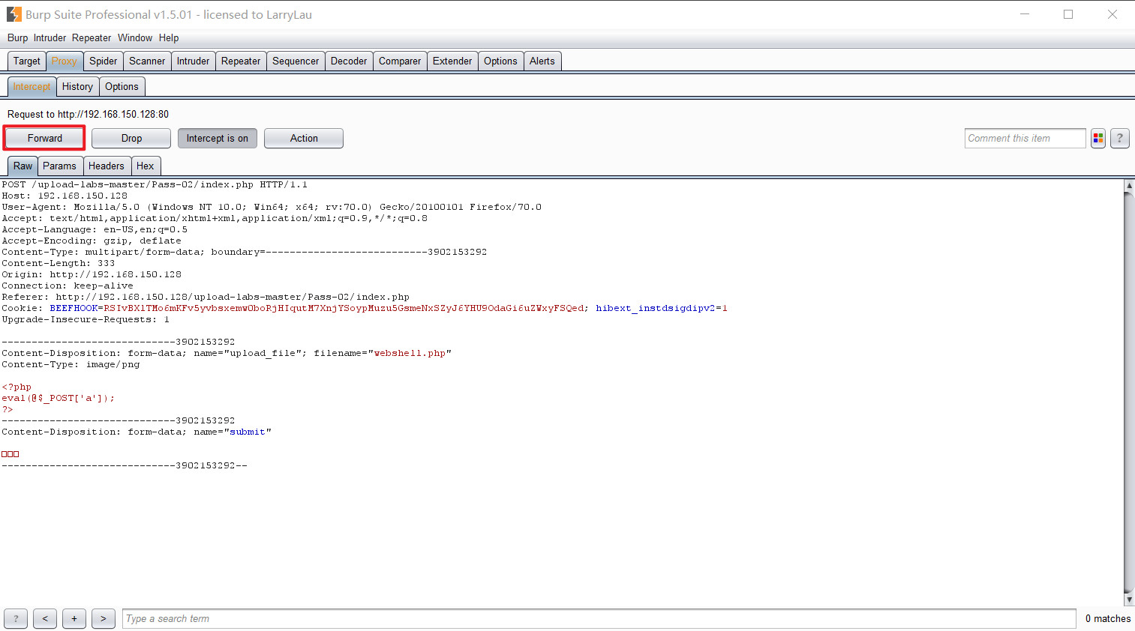
Task: Click the BEEFHOOK cookie name
Action: coord(74,308)
